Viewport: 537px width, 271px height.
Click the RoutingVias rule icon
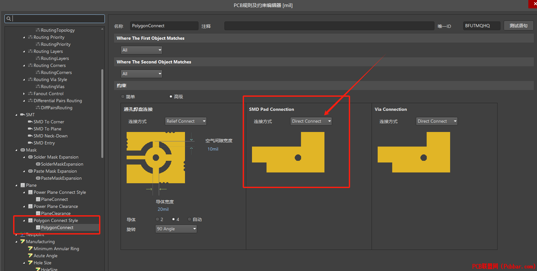(38, 86)
